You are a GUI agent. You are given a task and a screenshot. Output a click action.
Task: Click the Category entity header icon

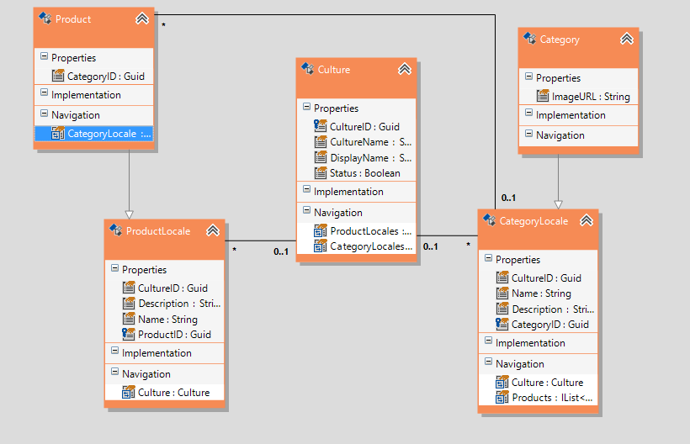pyautogui.click(x=529, y=38)
